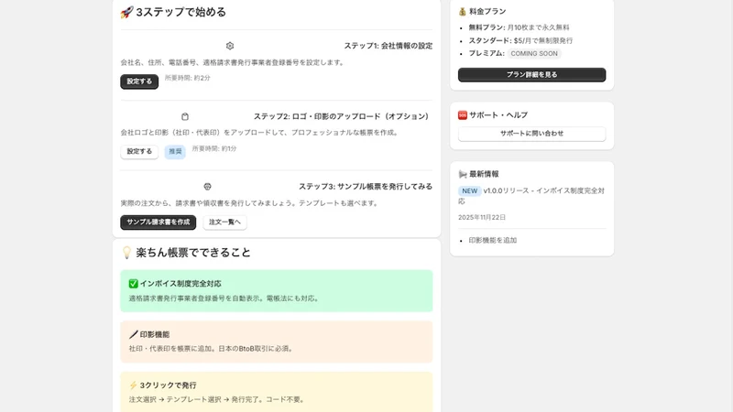The image size is (733, 412).
Task: Click 設定する button under Step 1
Action: pyautogui.click(x=139, y=81)
